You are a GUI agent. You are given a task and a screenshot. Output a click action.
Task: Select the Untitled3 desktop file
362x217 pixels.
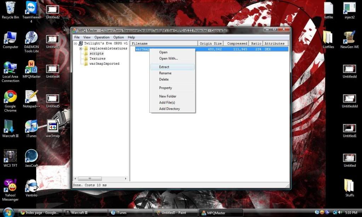(53, 42)
